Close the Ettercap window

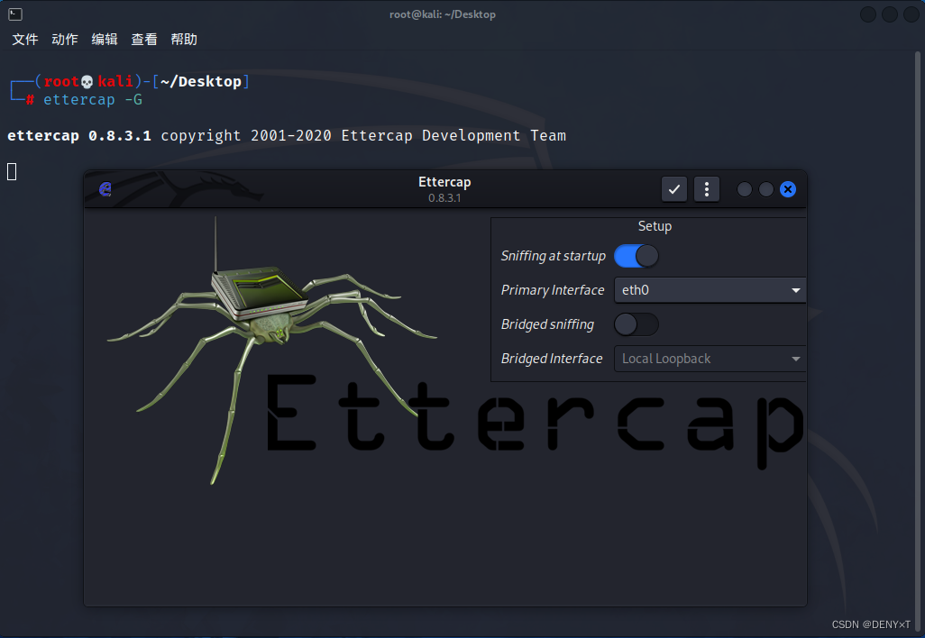tap(788, 189)
